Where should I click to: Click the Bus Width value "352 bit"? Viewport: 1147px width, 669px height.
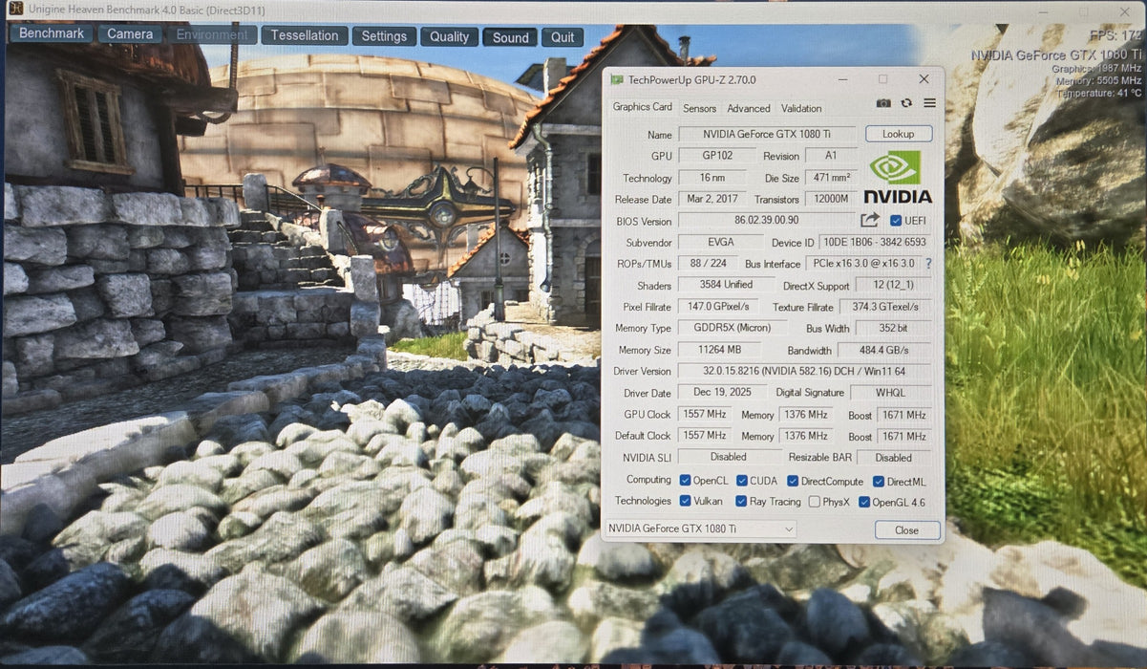click(x=893, y=329)
